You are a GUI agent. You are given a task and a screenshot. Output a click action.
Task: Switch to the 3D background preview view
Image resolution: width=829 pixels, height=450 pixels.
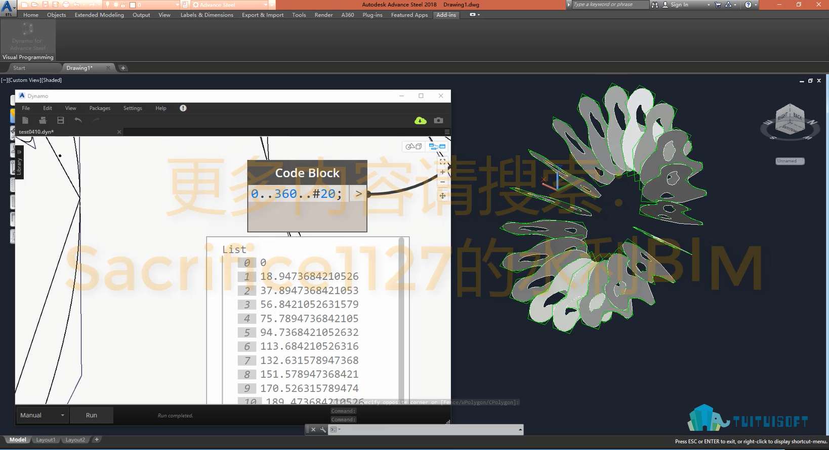[414, 146]
